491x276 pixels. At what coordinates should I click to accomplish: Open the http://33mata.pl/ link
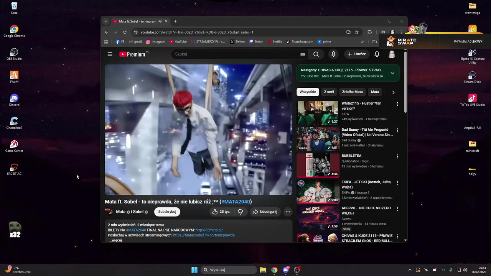tap(209, 230)
